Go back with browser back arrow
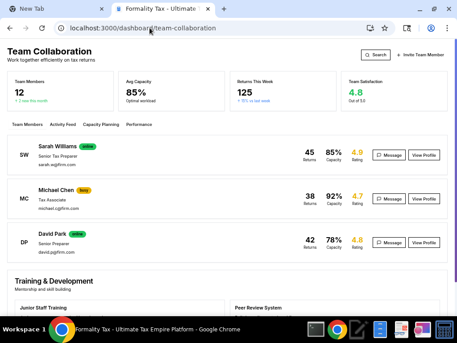 [10, 28]
